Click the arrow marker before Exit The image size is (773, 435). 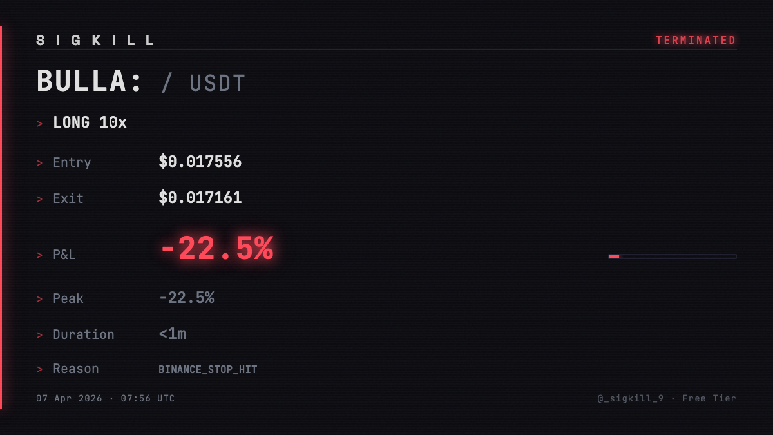coord(40,199)
